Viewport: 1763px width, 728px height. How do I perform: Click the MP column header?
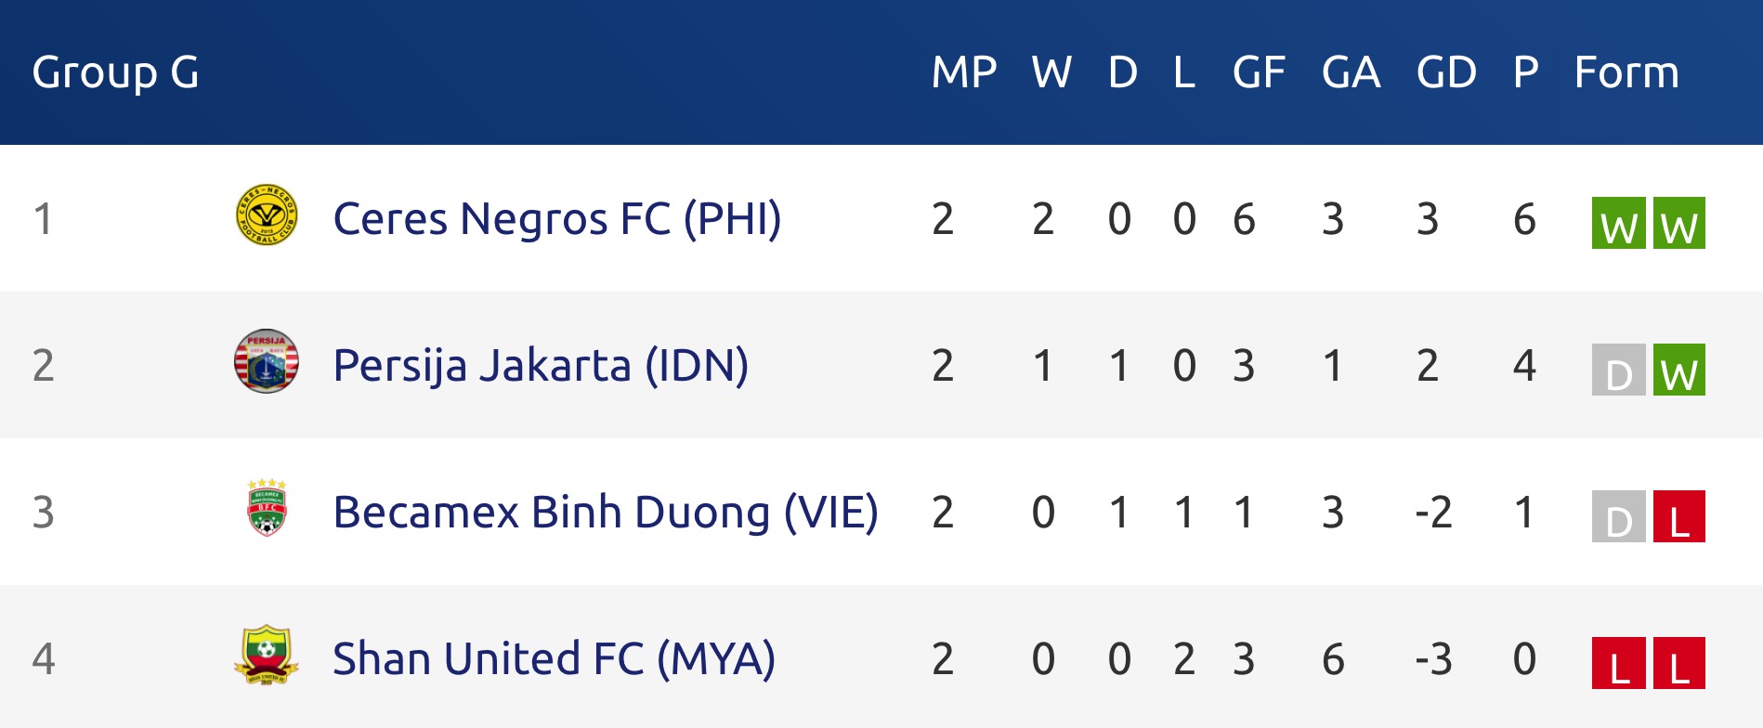(x=964, y=72)
